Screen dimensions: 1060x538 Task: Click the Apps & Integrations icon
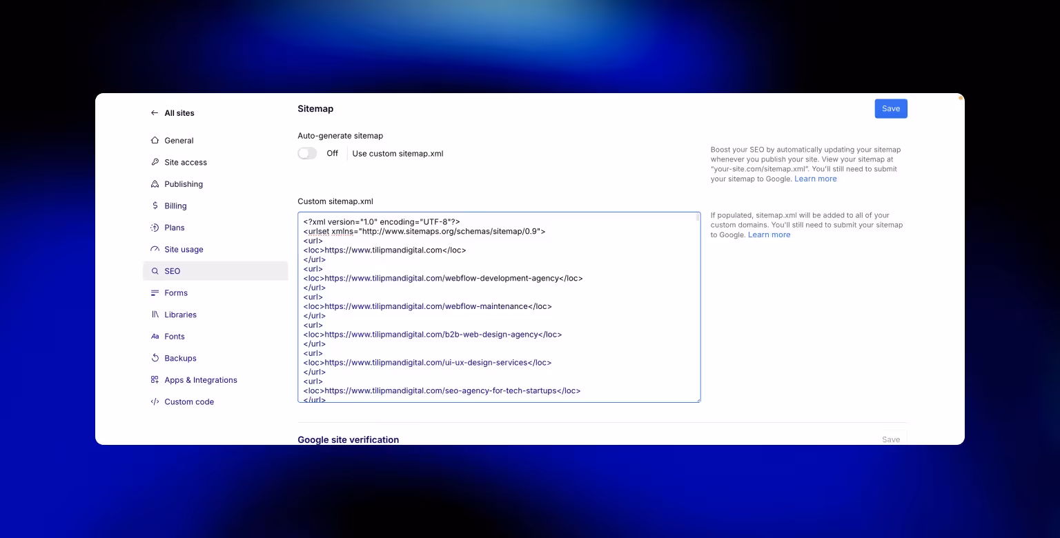[x=155, y=380]
